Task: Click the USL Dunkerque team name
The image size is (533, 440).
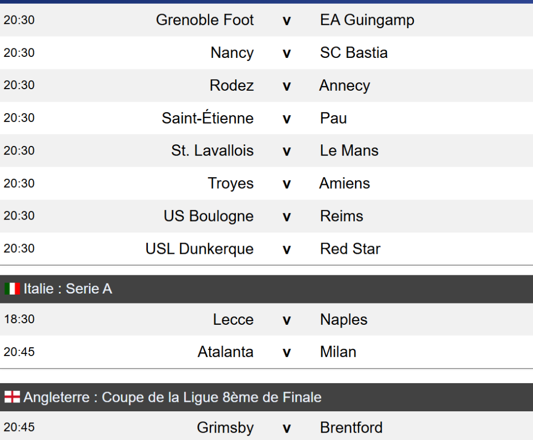Action: (199, 249)
